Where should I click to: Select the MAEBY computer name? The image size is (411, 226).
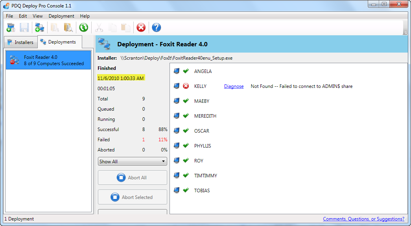[202, 101]
